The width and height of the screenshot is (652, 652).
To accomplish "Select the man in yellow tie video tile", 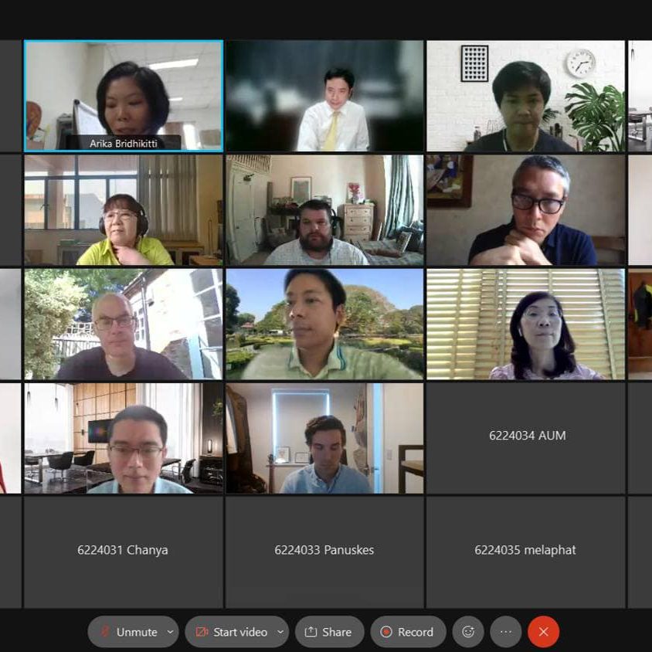I will (324, 96).
